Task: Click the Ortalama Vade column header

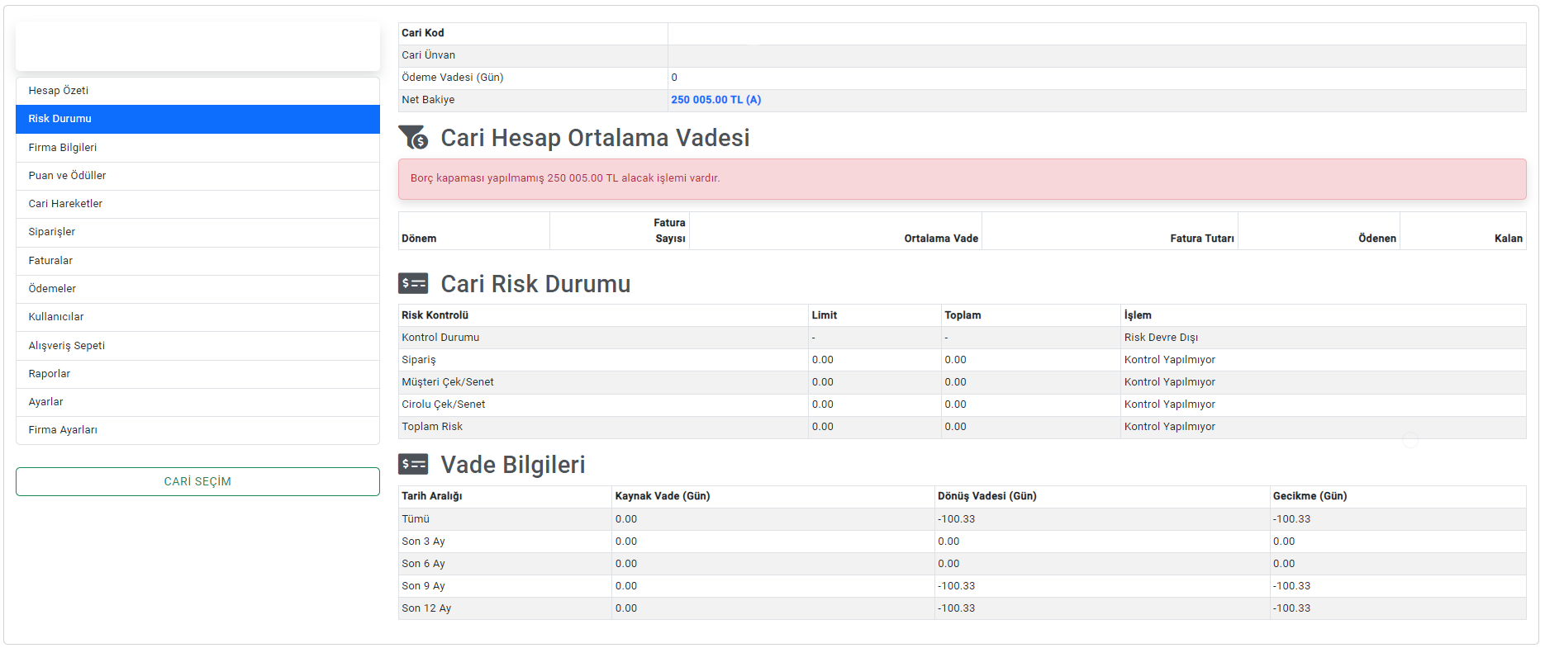Action: pyautogui.click(x=940, y=239)
